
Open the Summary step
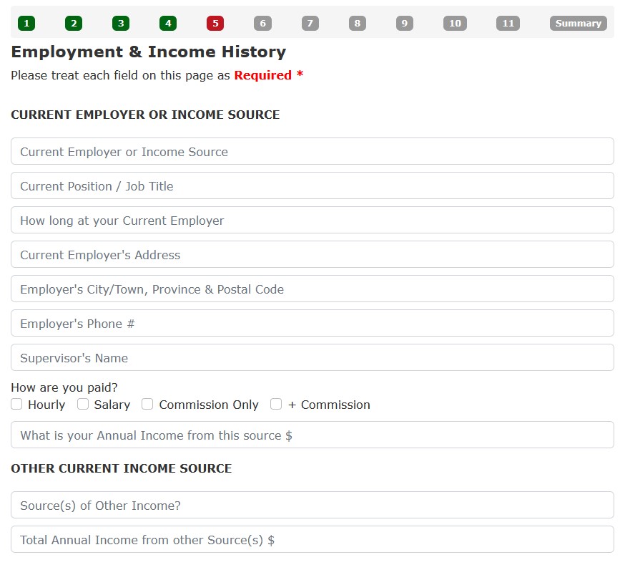click(x=578, y=24)
